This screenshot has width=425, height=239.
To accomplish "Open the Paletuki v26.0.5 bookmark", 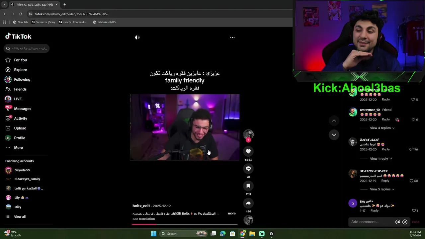I will click(104, 22).
